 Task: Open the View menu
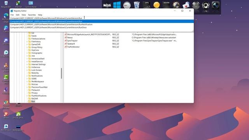tap(24, 15)
